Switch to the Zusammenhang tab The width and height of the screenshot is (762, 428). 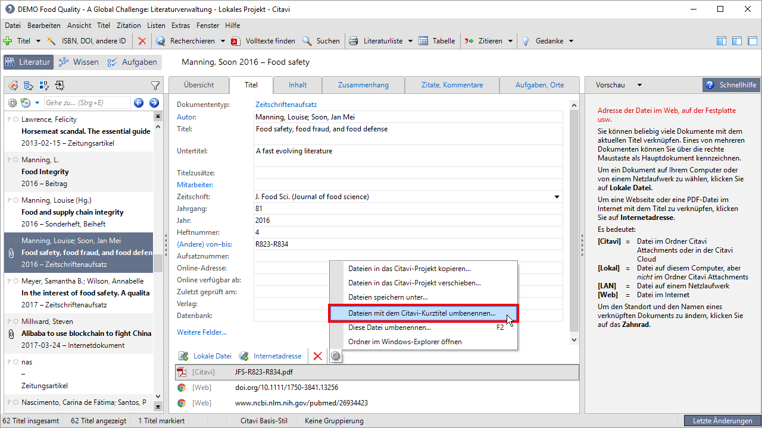click(x=363, y=85)
